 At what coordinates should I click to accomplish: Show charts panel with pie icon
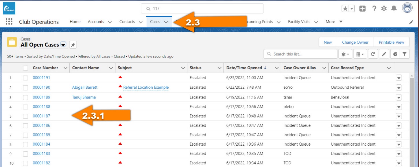[x=395, y=54]
